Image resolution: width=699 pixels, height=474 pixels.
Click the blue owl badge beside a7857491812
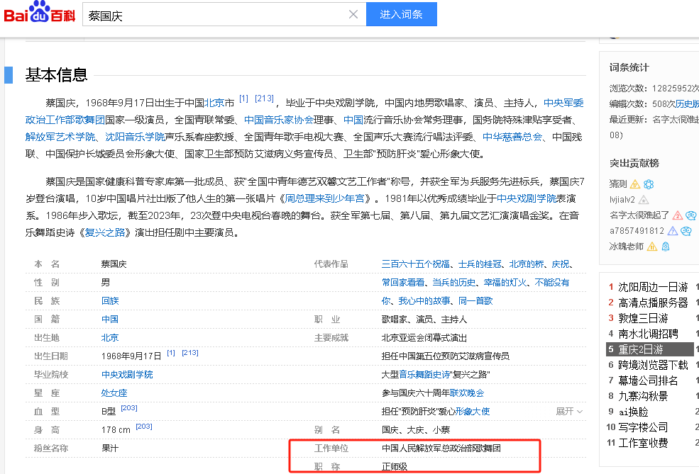(x=686, y=231)
